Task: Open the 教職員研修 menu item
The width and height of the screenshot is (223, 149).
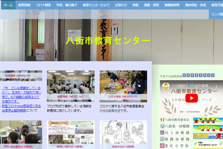Action: [x=172, y=5]
